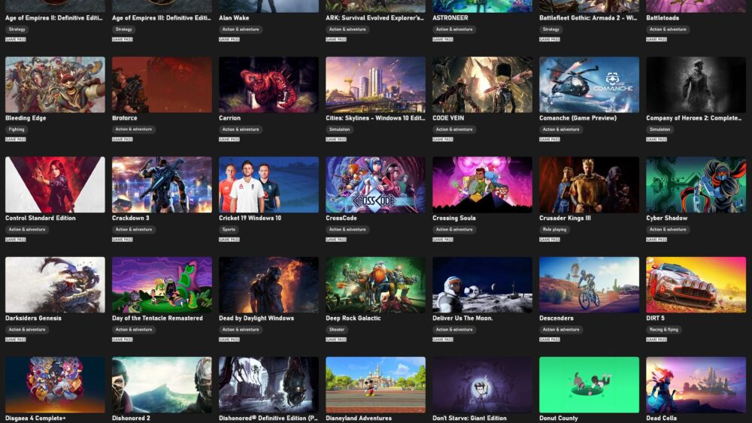752x423 pixels.
Task: Click Game Pass badge under Crossing Souls
Action: tap(443, 240)
